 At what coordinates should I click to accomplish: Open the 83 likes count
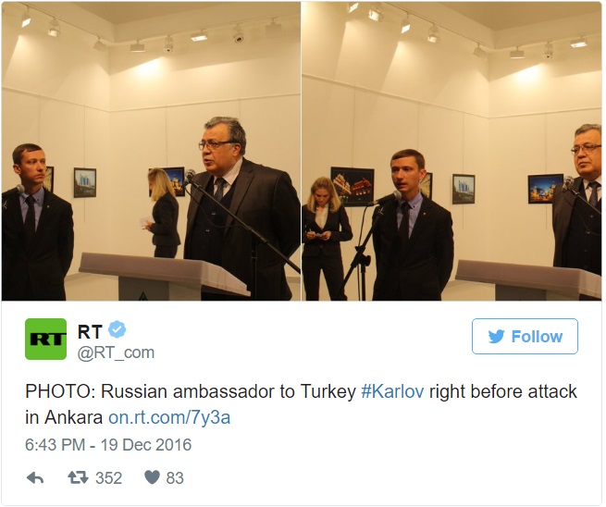[x=175, y=478]
